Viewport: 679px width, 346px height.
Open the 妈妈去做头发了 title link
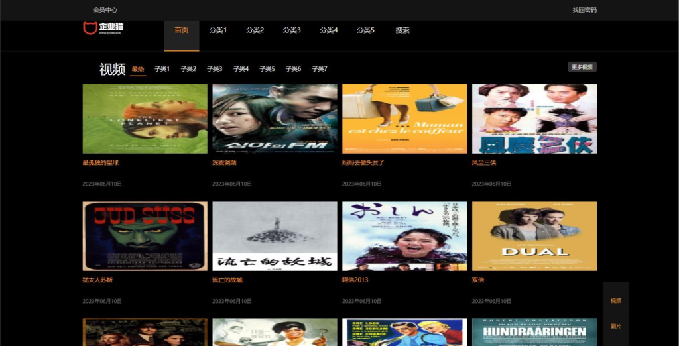[x=363, y=162]
